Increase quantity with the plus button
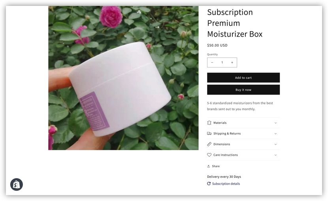The image size is (328, 201). 232,62
